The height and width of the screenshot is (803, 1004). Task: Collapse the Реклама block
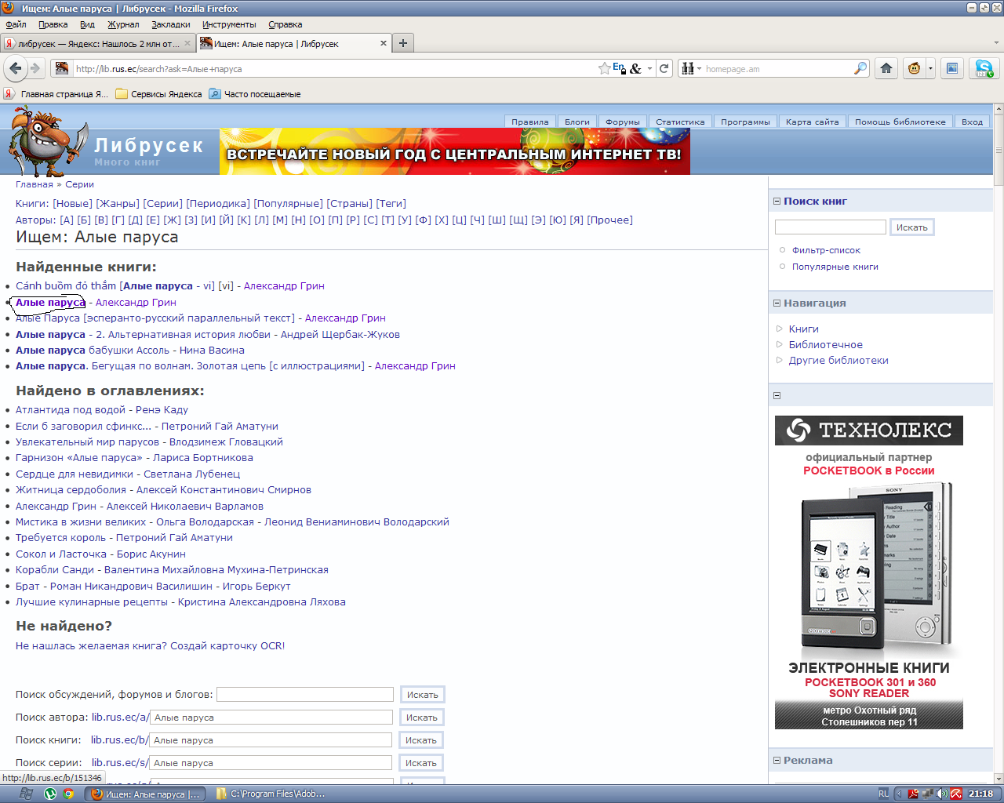[x=777, y=761]
